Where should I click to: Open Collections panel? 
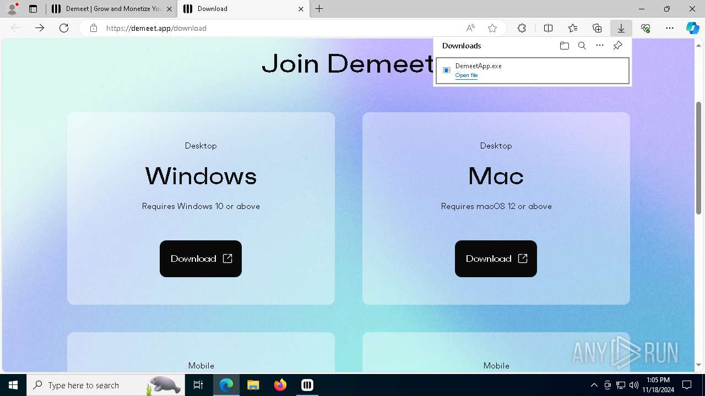(597, 28)
